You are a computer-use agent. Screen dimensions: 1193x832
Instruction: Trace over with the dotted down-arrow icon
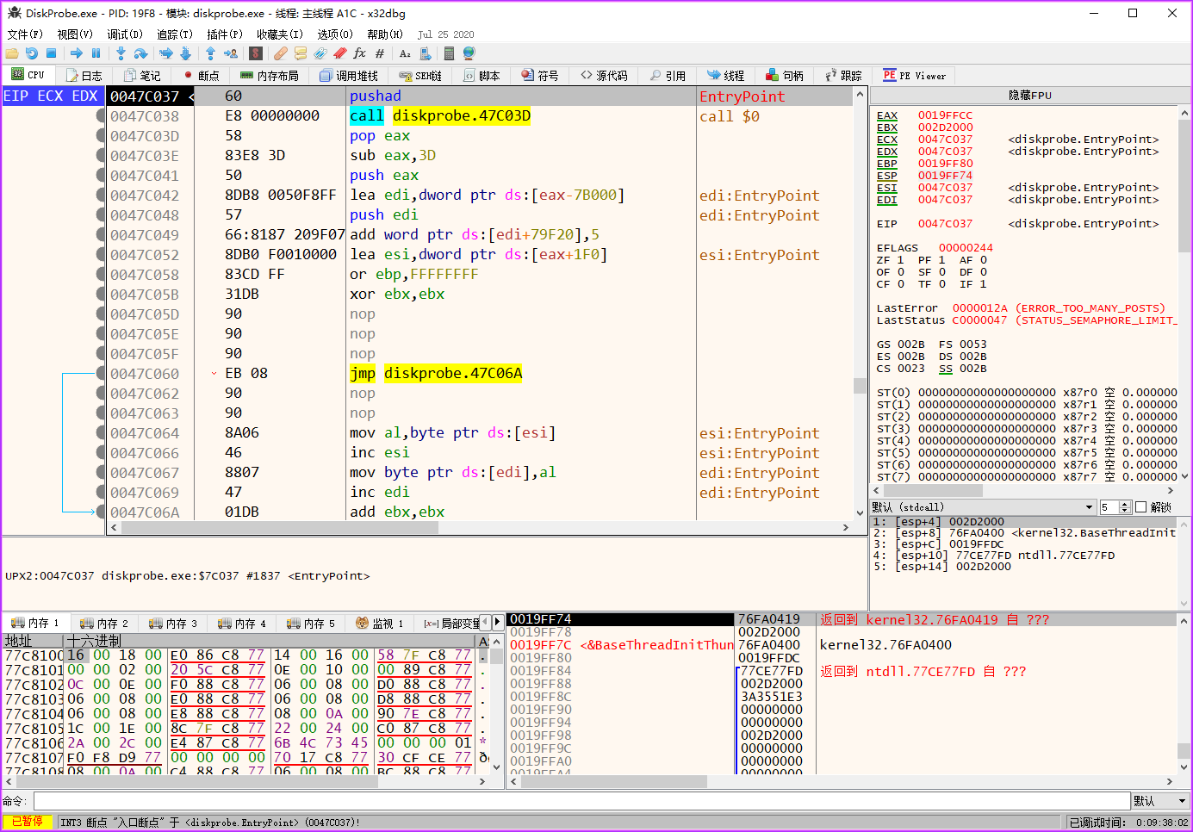click(185, 53)
